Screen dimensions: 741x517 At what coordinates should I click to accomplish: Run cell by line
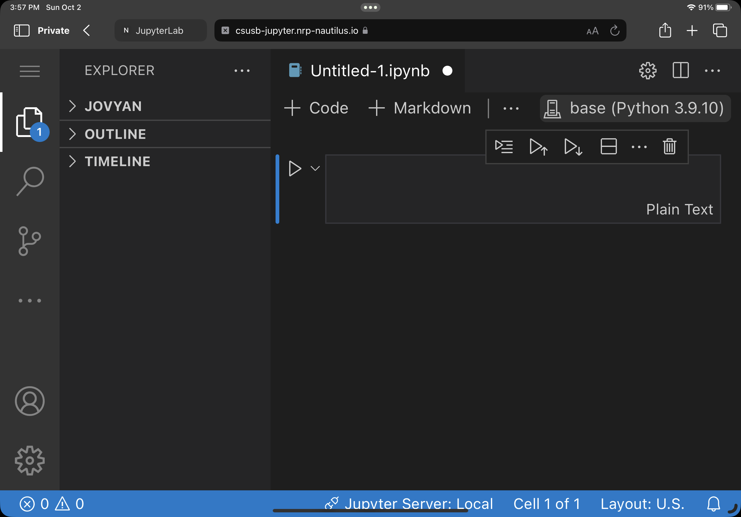[504, 147]
